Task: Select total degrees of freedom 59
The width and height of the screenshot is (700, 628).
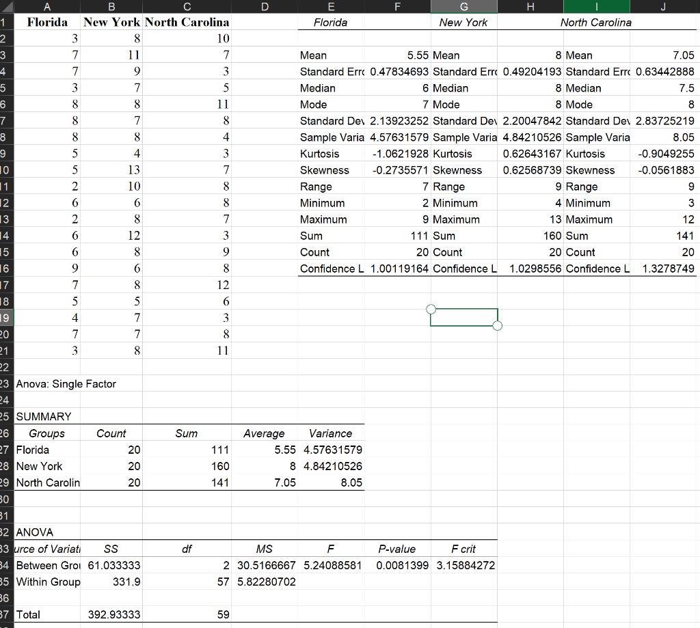Action: pyautogui.click(x=224, y=614)
